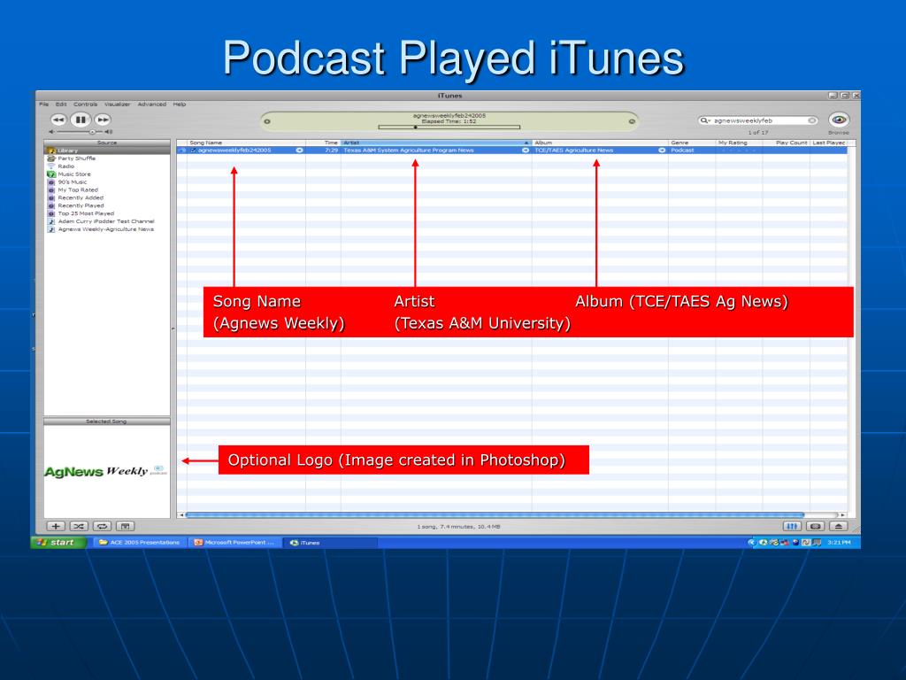Viewport: 906px width, 680px height.
Task: Select Adam Curry iPodder Test Channel playlist
Action: 106,221
